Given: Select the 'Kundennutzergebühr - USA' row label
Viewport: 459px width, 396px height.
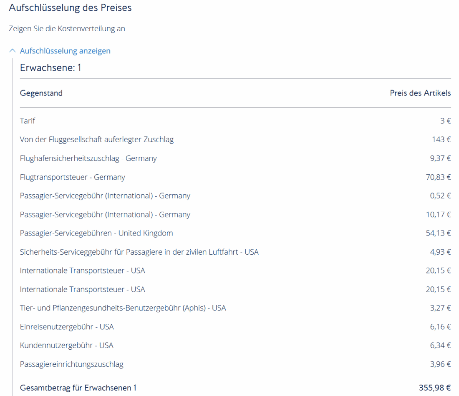Looking at the screenshot, I should point(67,345).
